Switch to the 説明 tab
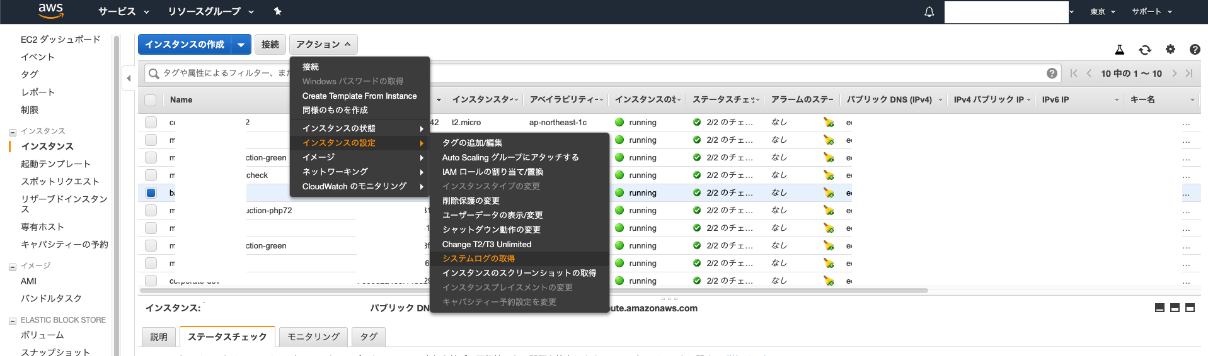Viewport: 1208px width, 356px height. (x=159, y=337)
